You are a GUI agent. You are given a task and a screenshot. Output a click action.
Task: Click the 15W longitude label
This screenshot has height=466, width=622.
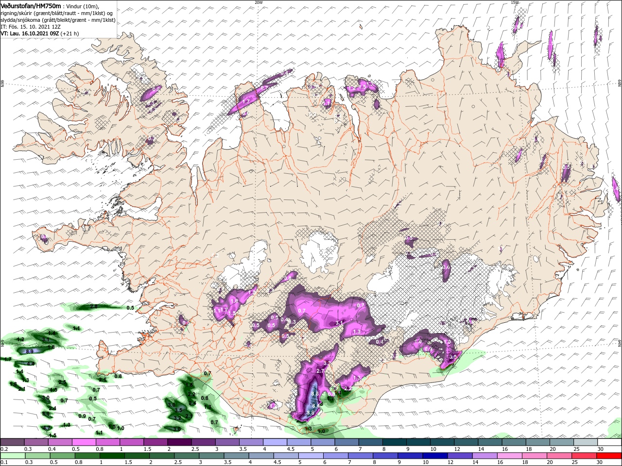tap(515, 2)
